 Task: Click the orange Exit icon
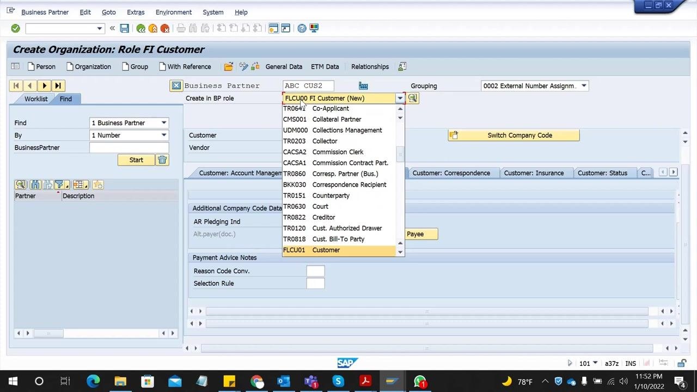153,28
